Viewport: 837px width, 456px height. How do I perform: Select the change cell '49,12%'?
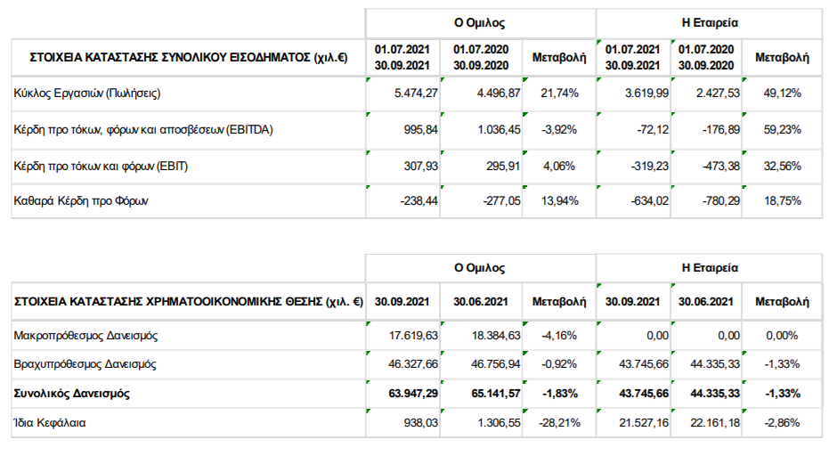(x=782, y=93)
